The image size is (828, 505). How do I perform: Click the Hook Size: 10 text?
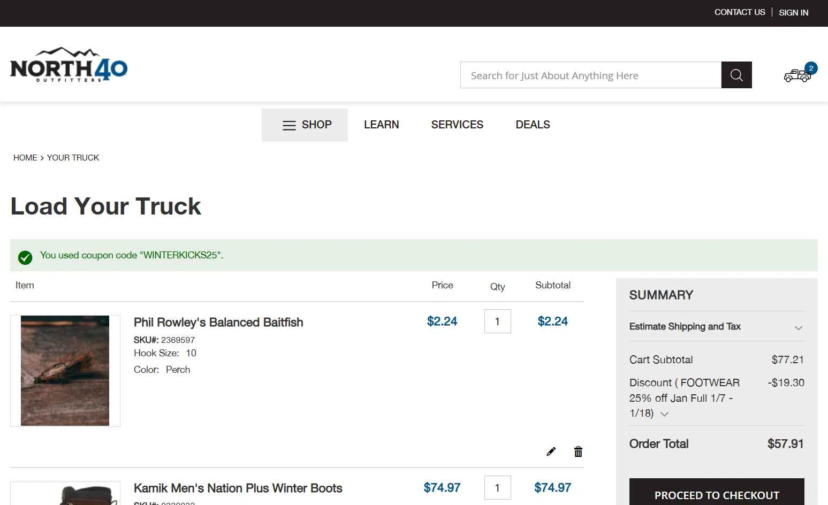click(x=165, y=353)
